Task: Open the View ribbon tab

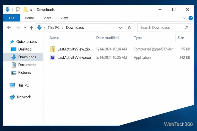Action: [x=64, y=18]
